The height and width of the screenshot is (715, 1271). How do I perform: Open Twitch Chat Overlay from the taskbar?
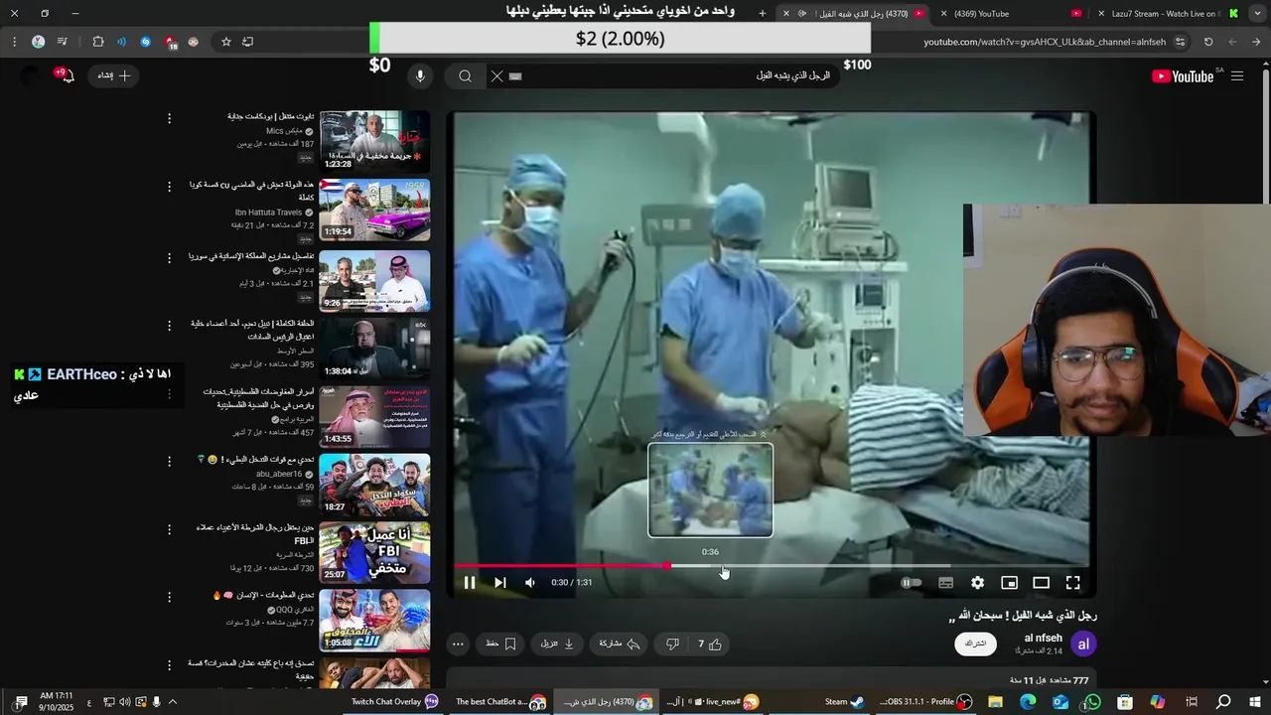[x=394, y=702]
